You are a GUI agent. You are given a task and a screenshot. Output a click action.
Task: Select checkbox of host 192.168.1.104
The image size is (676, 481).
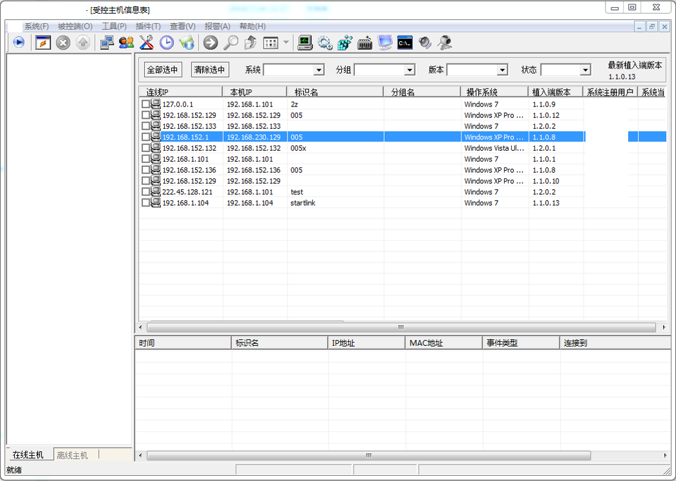point(145,203)
